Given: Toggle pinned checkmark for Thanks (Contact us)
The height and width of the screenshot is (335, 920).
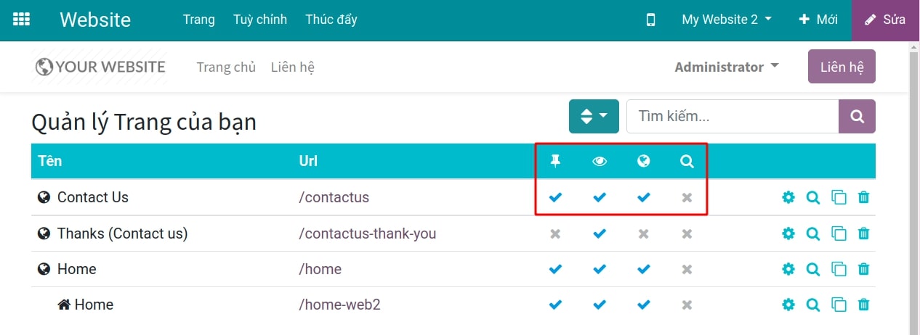Looking at the screenshot, I should 555,233.
